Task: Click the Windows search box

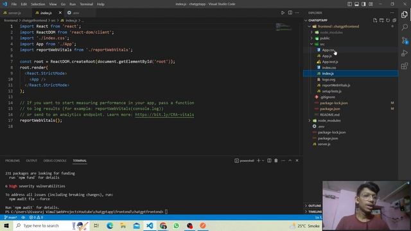Action: click(51, 225)
